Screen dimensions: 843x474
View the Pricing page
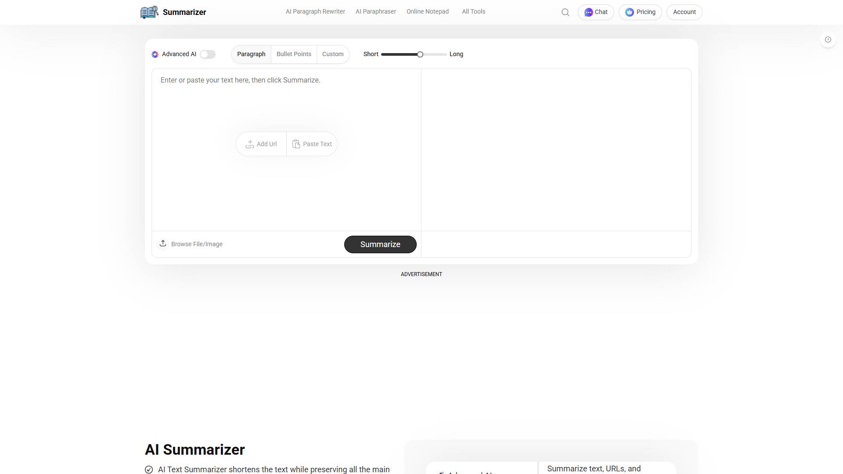(640, 12)
